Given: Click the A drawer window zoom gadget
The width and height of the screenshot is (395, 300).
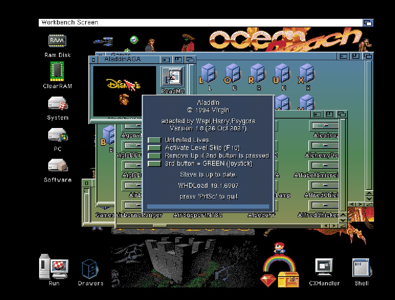Looking at the screenshot, I should pos(329,114).
